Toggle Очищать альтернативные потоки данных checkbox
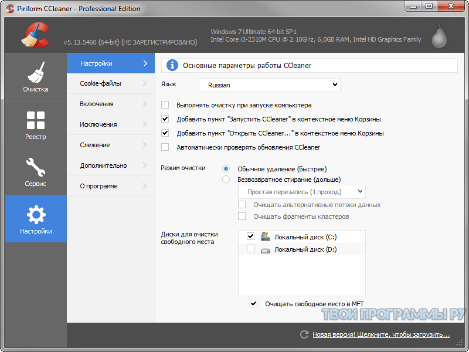Screen dimensions: 469x352 [x=242, y=204]
